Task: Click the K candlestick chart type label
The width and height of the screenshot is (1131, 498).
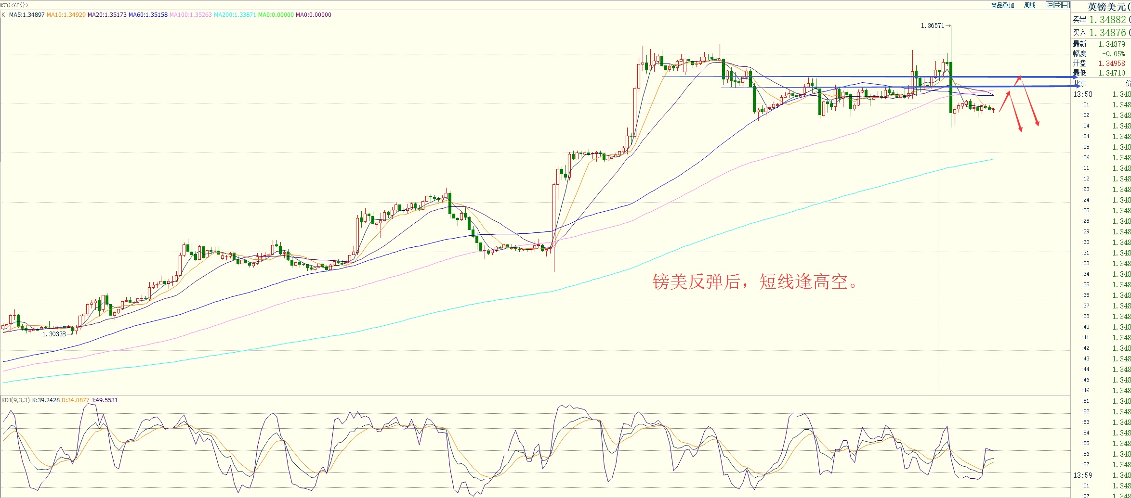Action: tap(3, 15)
